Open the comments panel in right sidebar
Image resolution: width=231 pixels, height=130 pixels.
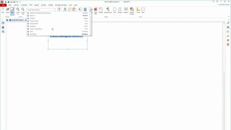pyautogui.click(x=228, y=32)
